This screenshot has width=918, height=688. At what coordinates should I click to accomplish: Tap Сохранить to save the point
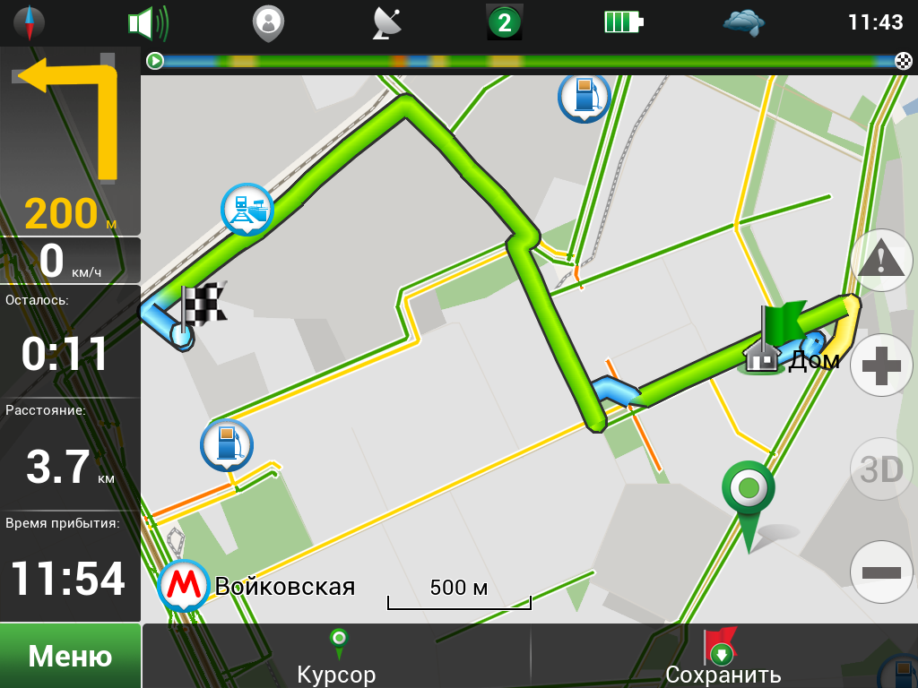723,656
